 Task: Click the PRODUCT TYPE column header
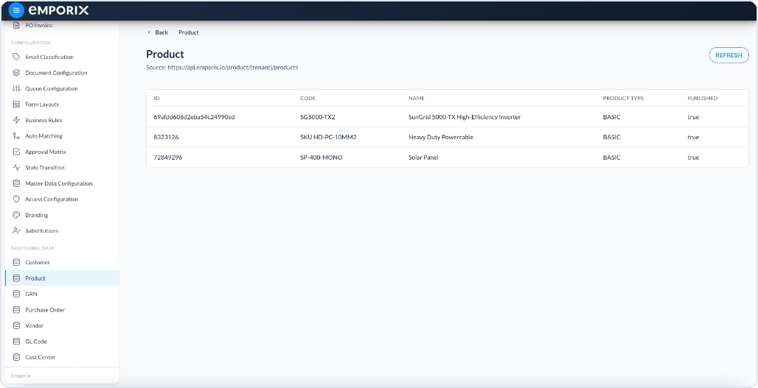[x=623, y=98]
